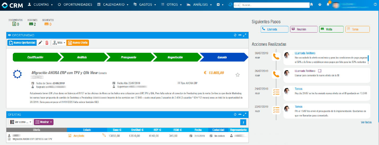Select the Cualificación stage

click(35, 57)
